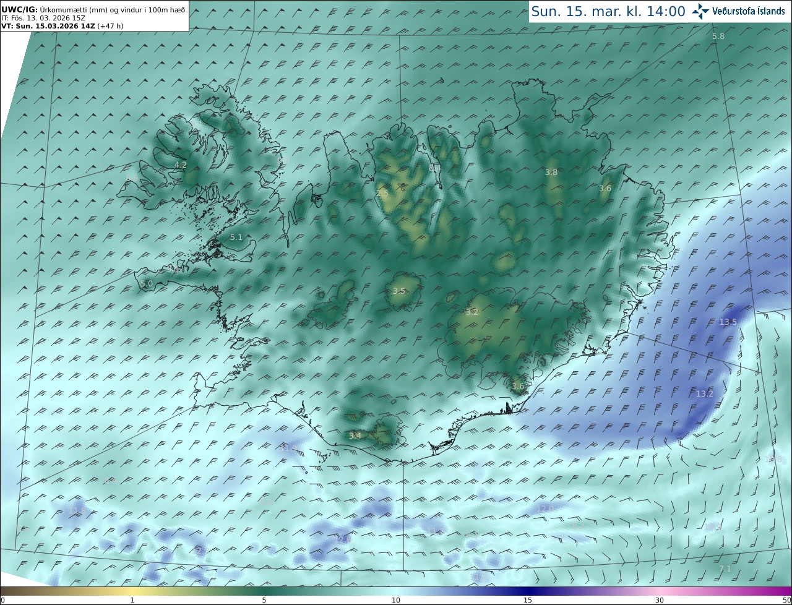Click the 5.0 value on the map

click(x=147, y=283)
